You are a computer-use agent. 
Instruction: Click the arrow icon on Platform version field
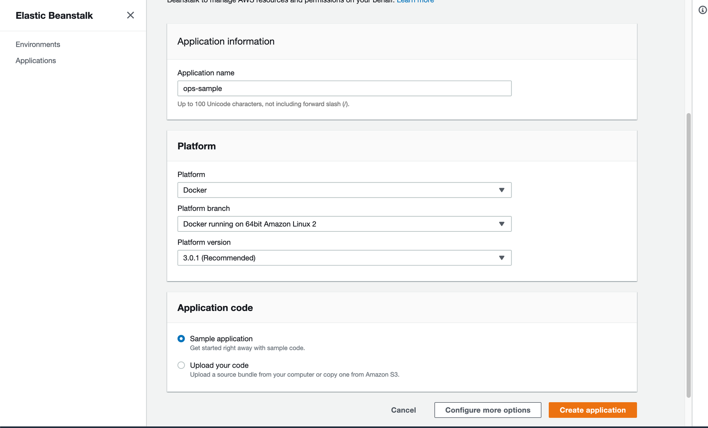[x=501, y=258]
